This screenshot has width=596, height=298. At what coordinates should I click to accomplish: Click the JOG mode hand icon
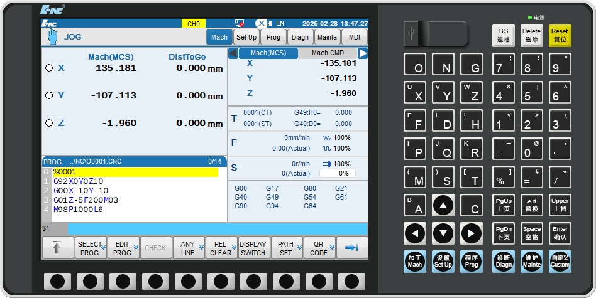pos(52,36)
